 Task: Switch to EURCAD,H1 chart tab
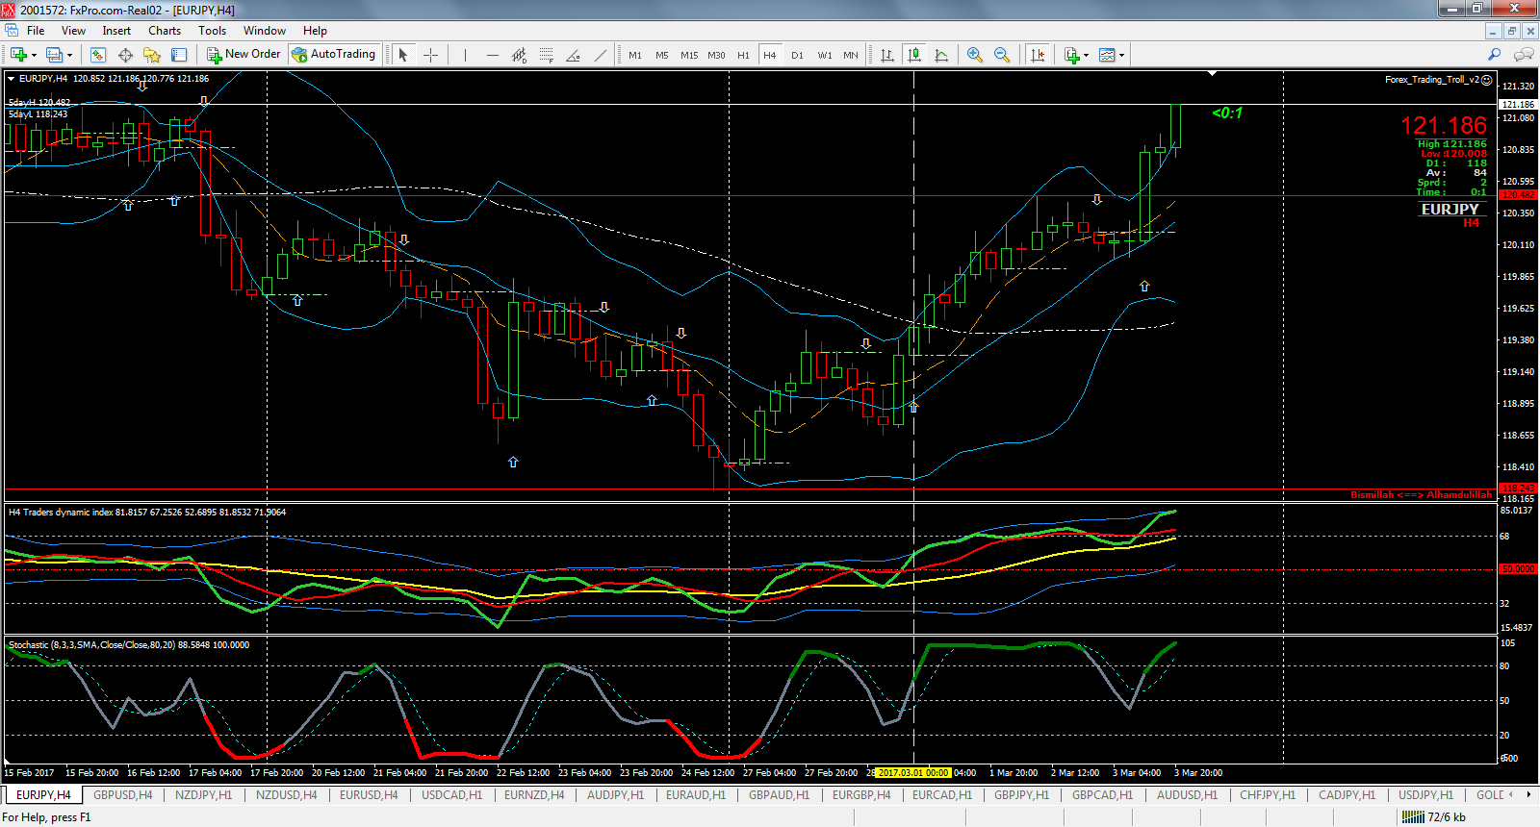[942, 795]
